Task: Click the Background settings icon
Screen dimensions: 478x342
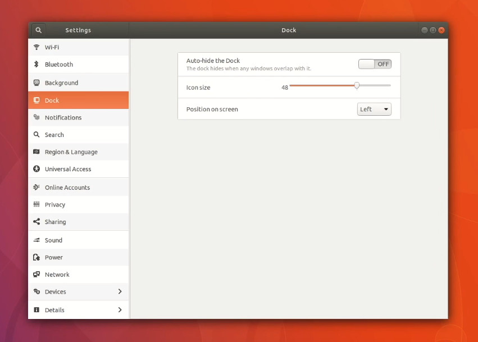Action: 37,82
